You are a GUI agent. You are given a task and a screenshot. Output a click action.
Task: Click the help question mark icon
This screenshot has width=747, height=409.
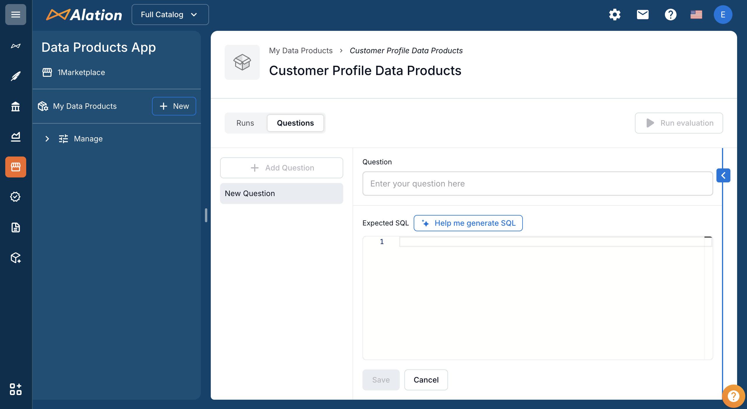click(670, 14)
